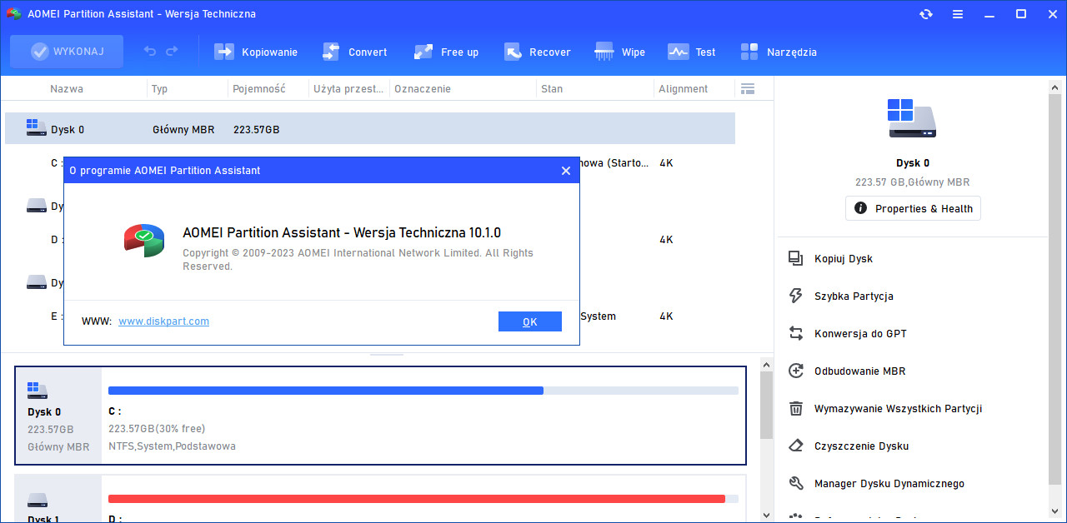Sort by Nazwa column header
The image size is (1067, 523).
(x=67, y=89)
